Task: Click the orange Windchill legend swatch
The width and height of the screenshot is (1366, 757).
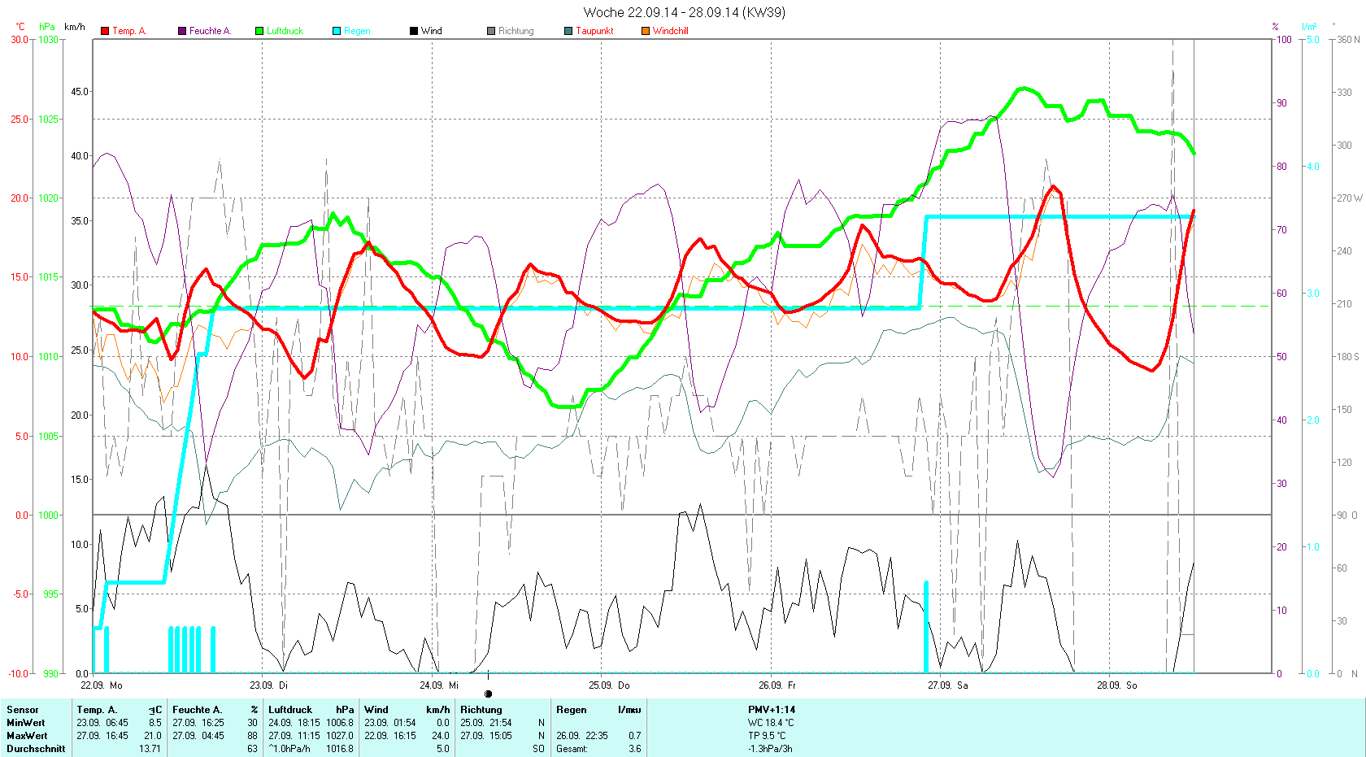Action: [x=646, y=31]
